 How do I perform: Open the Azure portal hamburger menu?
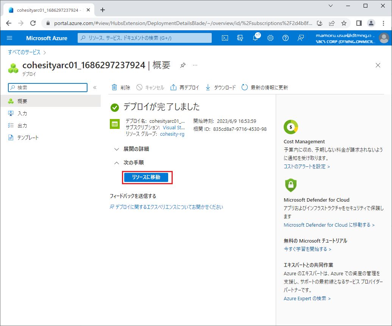(9, 38)
